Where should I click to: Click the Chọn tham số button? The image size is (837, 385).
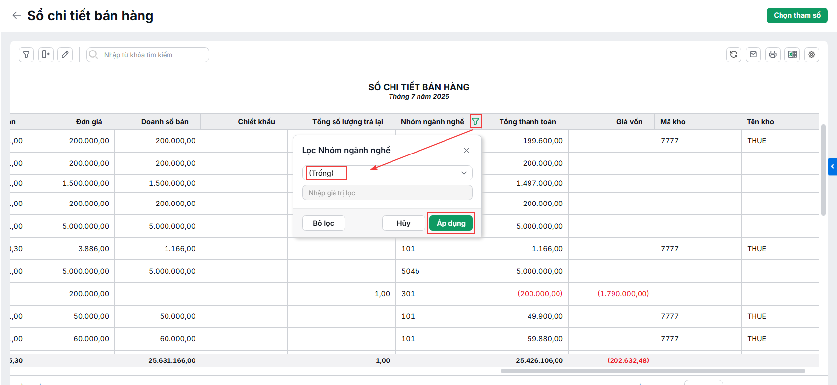click(x=797, y=15)
